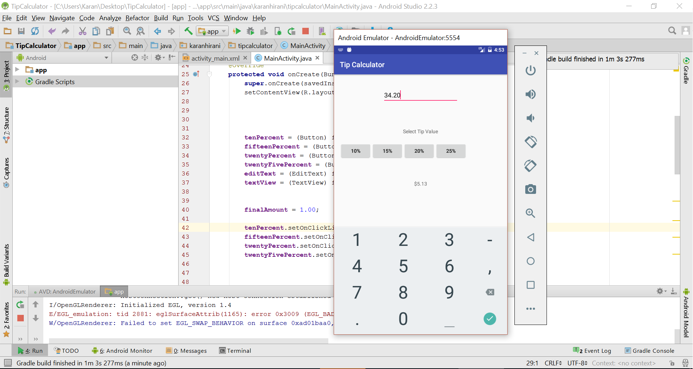The width and height of the screenshot is (693, 369).
Task: Open the Android Monitor tool window tab
Action: [x=122, y=351]
